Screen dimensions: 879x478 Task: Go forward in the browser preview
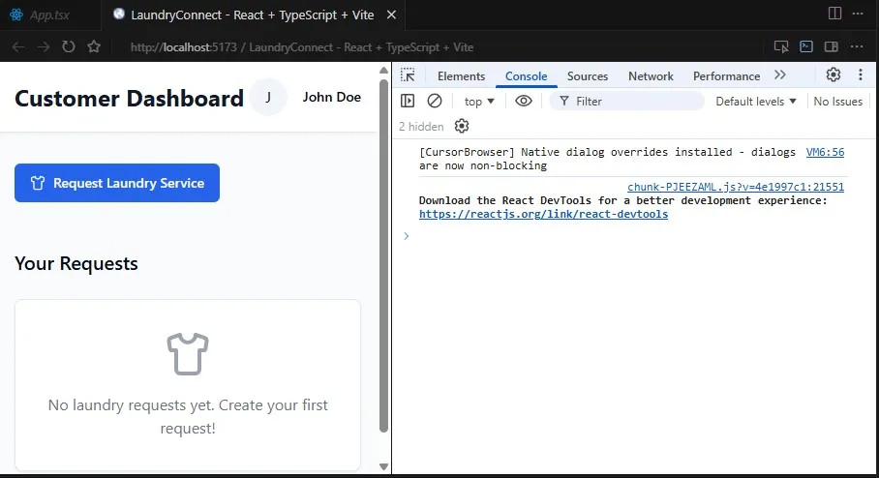[x=44, y=47]
